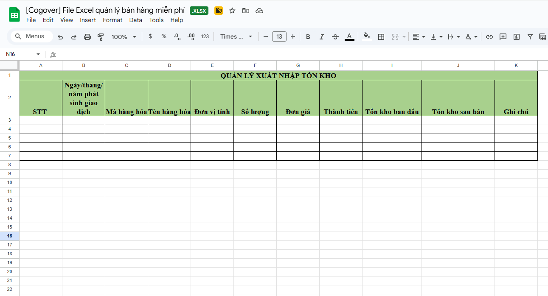Expand merge cells options arrow
Viewport: 548px width, 296px height.
pos(404,37)
